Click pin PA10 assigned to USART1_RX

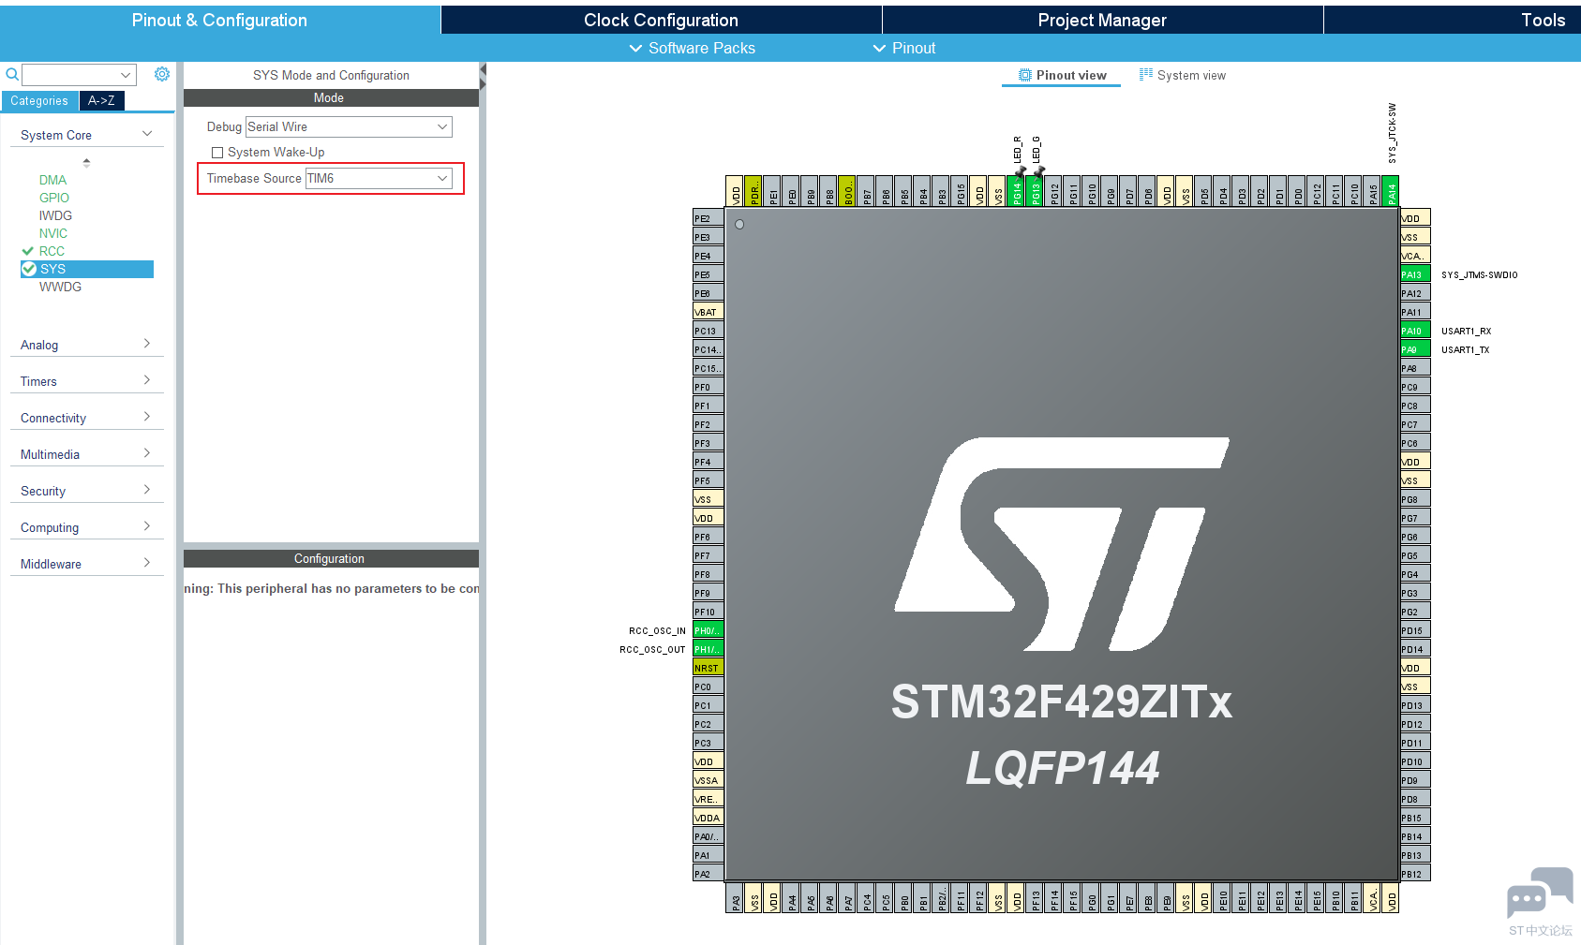[1415, 331]
